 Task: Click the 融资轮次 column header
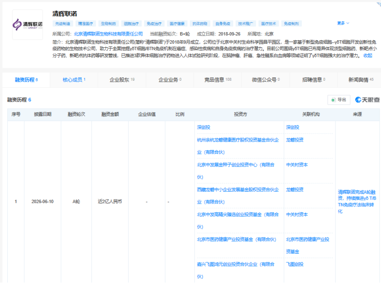[76, 114]
